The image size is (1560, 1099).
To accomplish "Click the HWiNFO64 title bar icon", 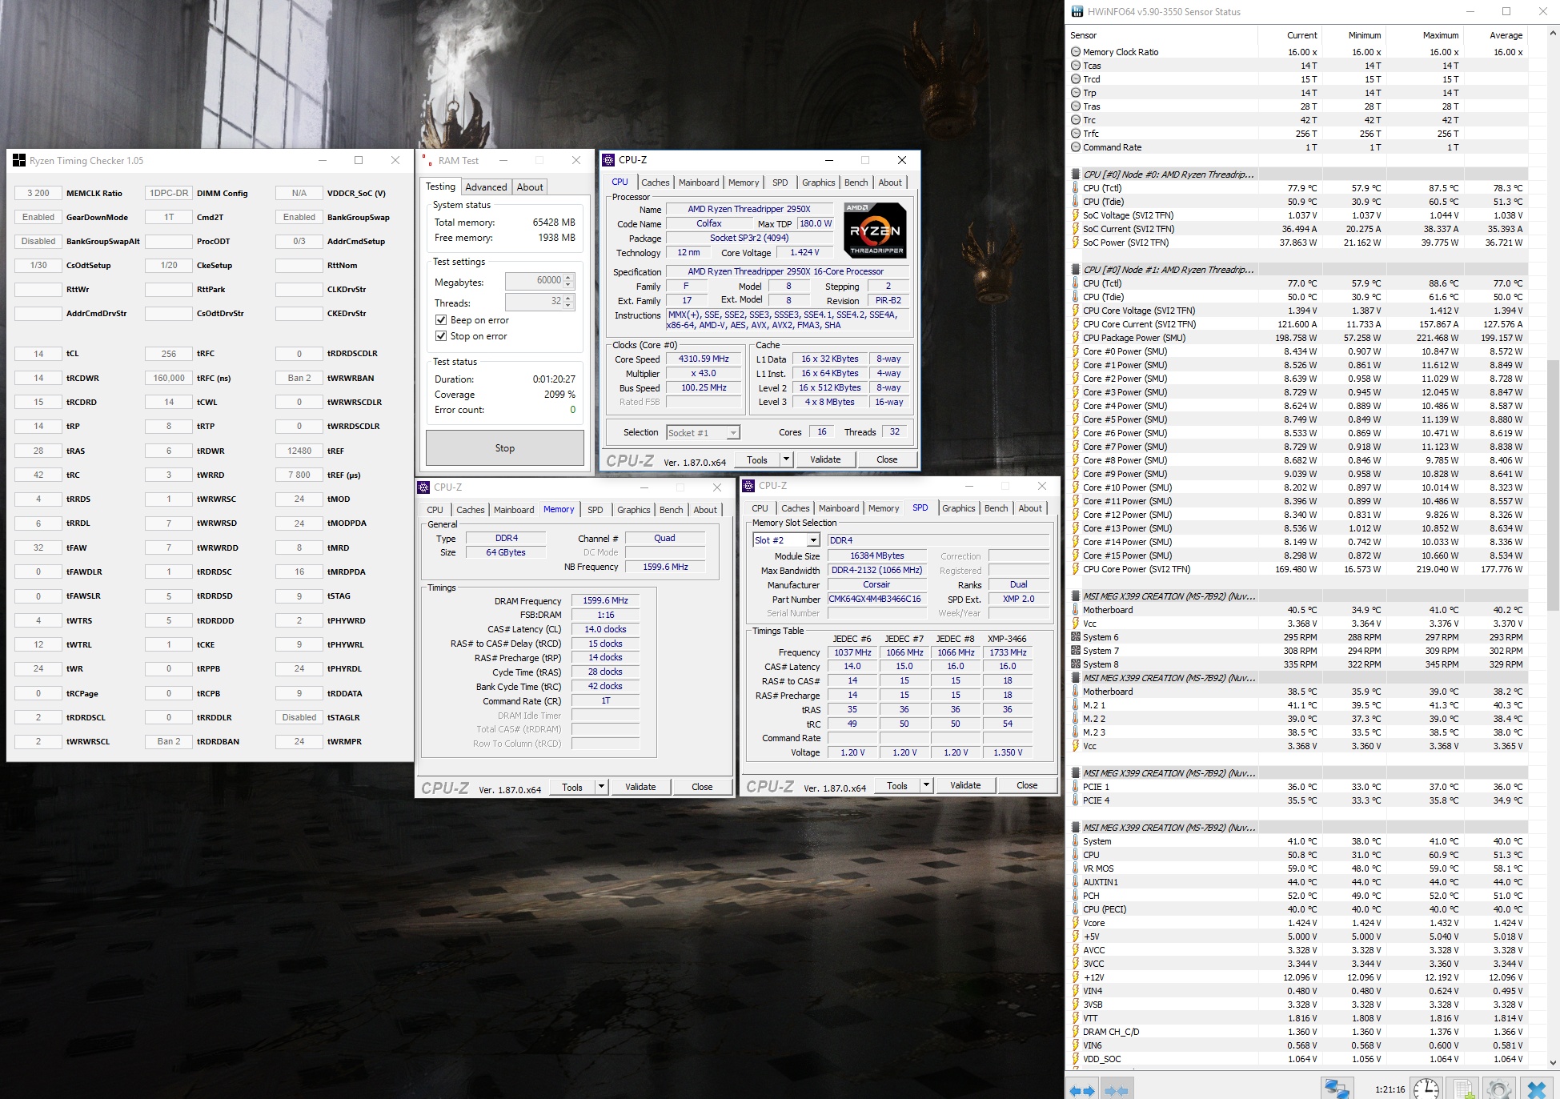I will (1077, 12).
